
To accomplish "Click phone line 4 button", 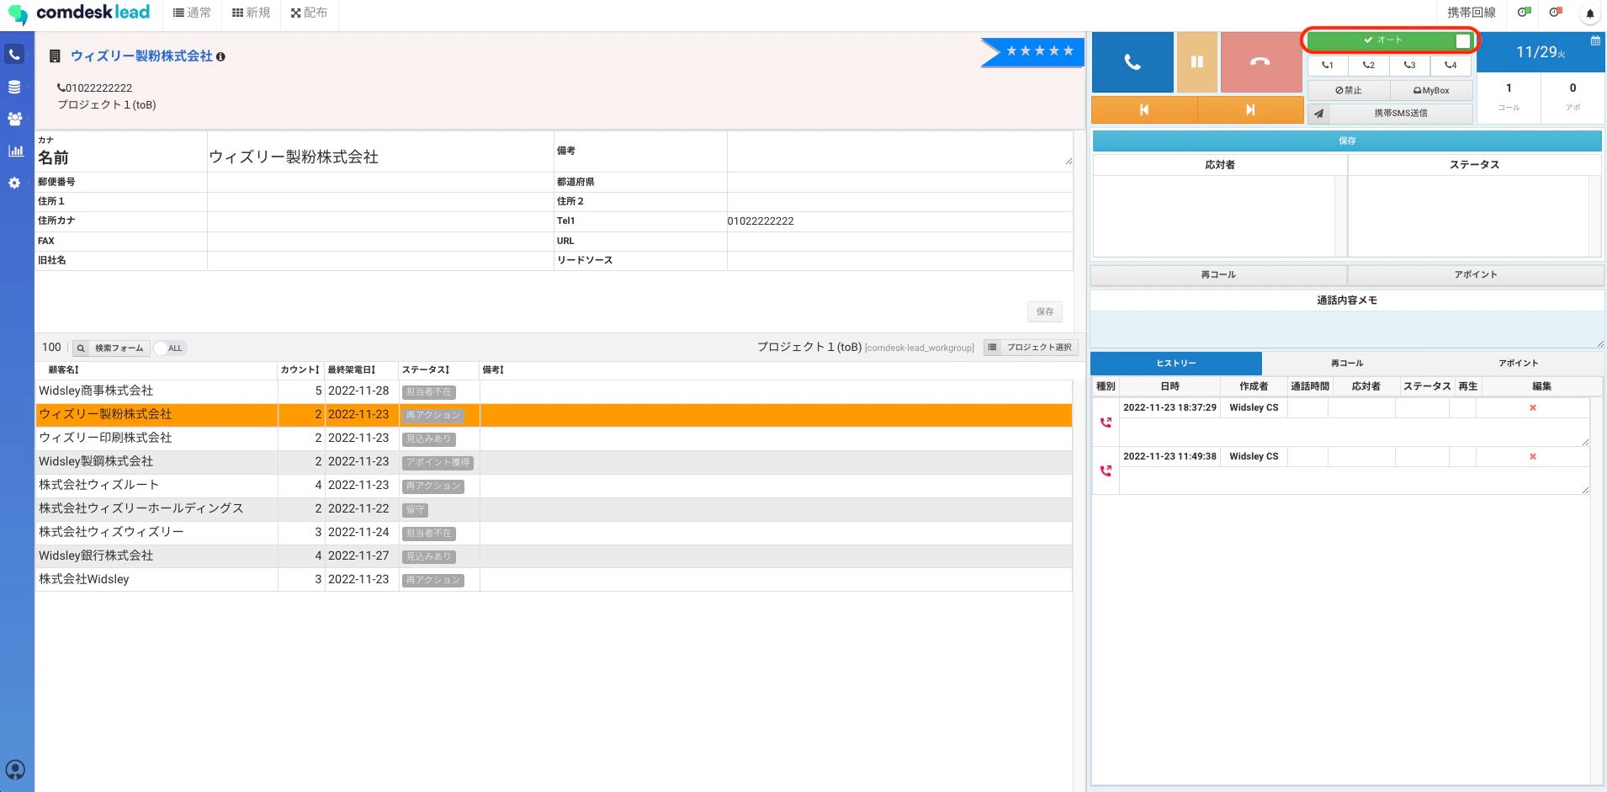I will 1451,65.
